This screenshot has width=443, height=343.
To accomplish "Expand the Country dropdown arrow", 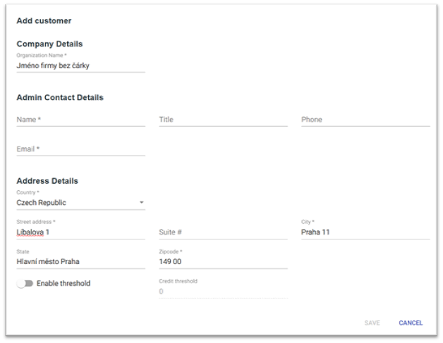I will point(141,203).
